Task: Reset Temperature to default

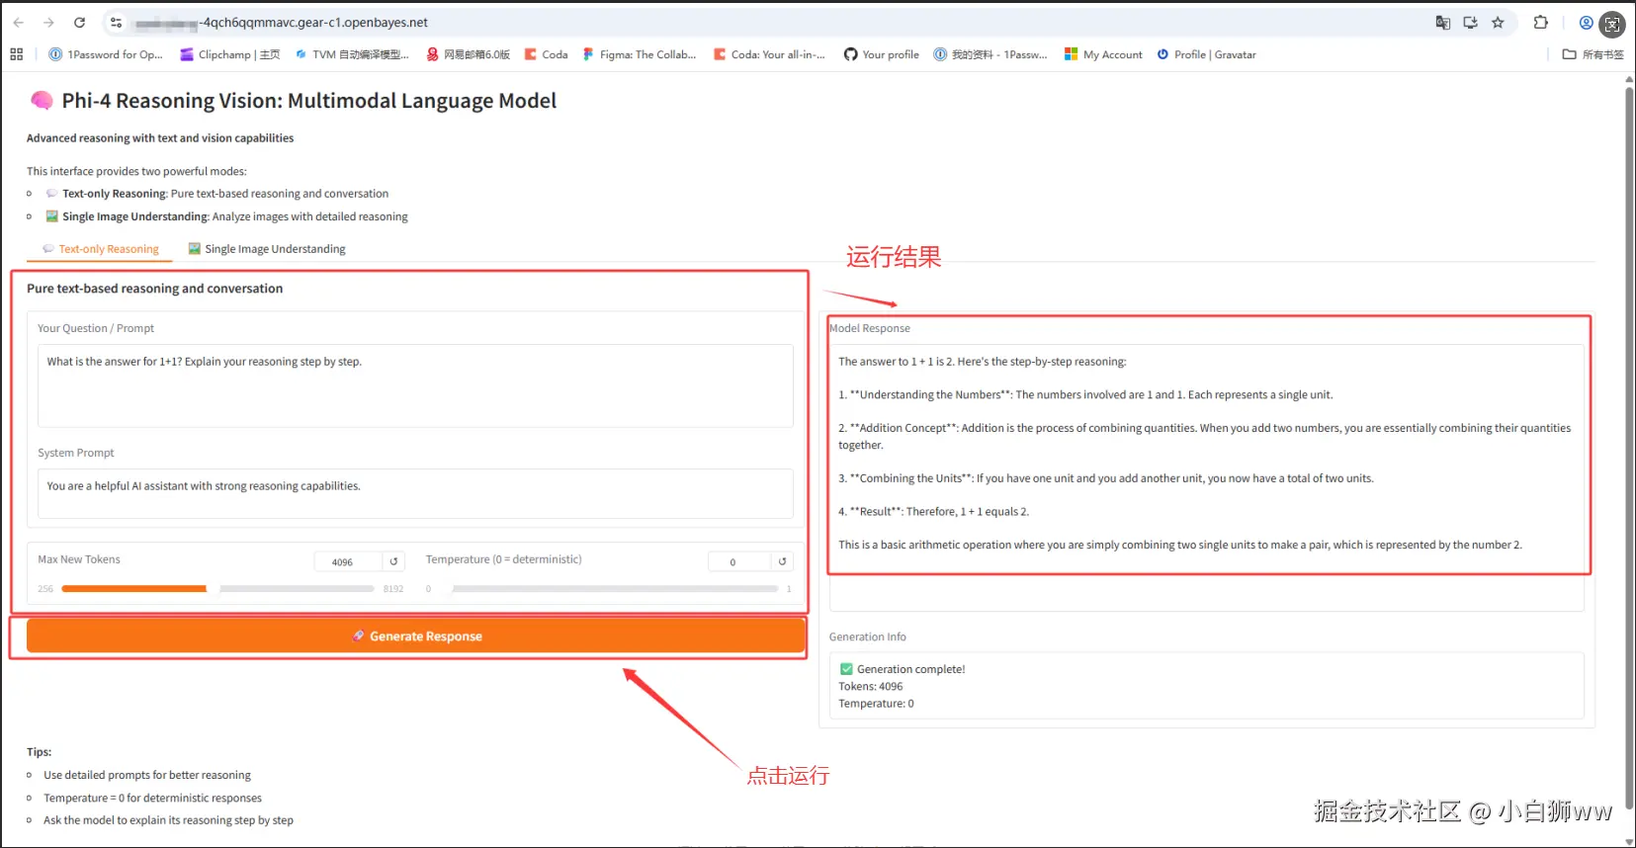Action: 782,561
